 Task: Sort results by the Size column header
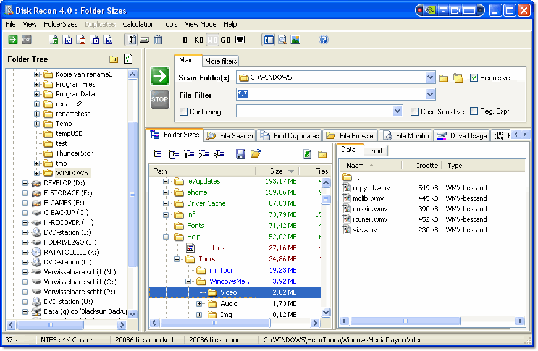(x=277, y=171)
